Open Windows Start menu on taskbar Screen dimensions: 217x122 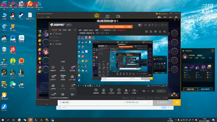(3, 120)
